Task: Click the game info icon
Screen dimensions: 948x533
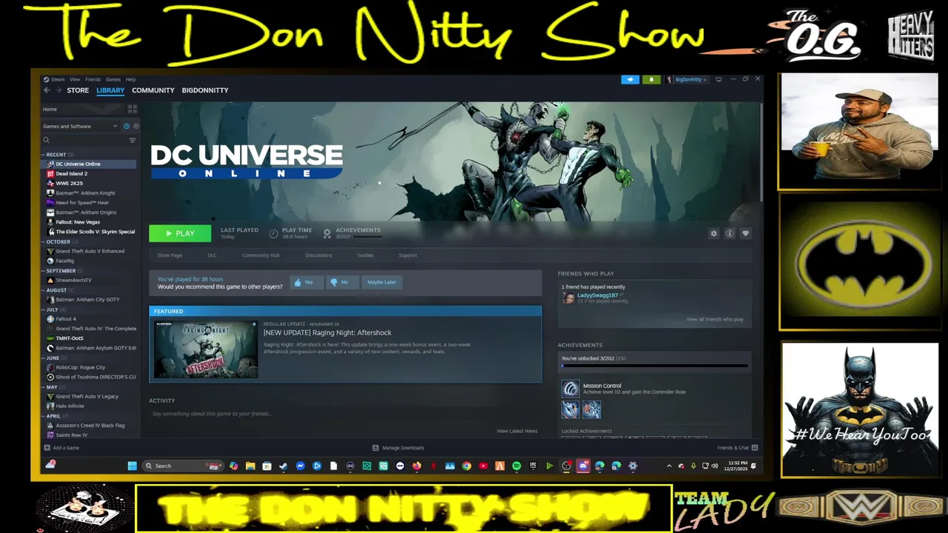Action: pyautogui.click(x=730, y=233)
